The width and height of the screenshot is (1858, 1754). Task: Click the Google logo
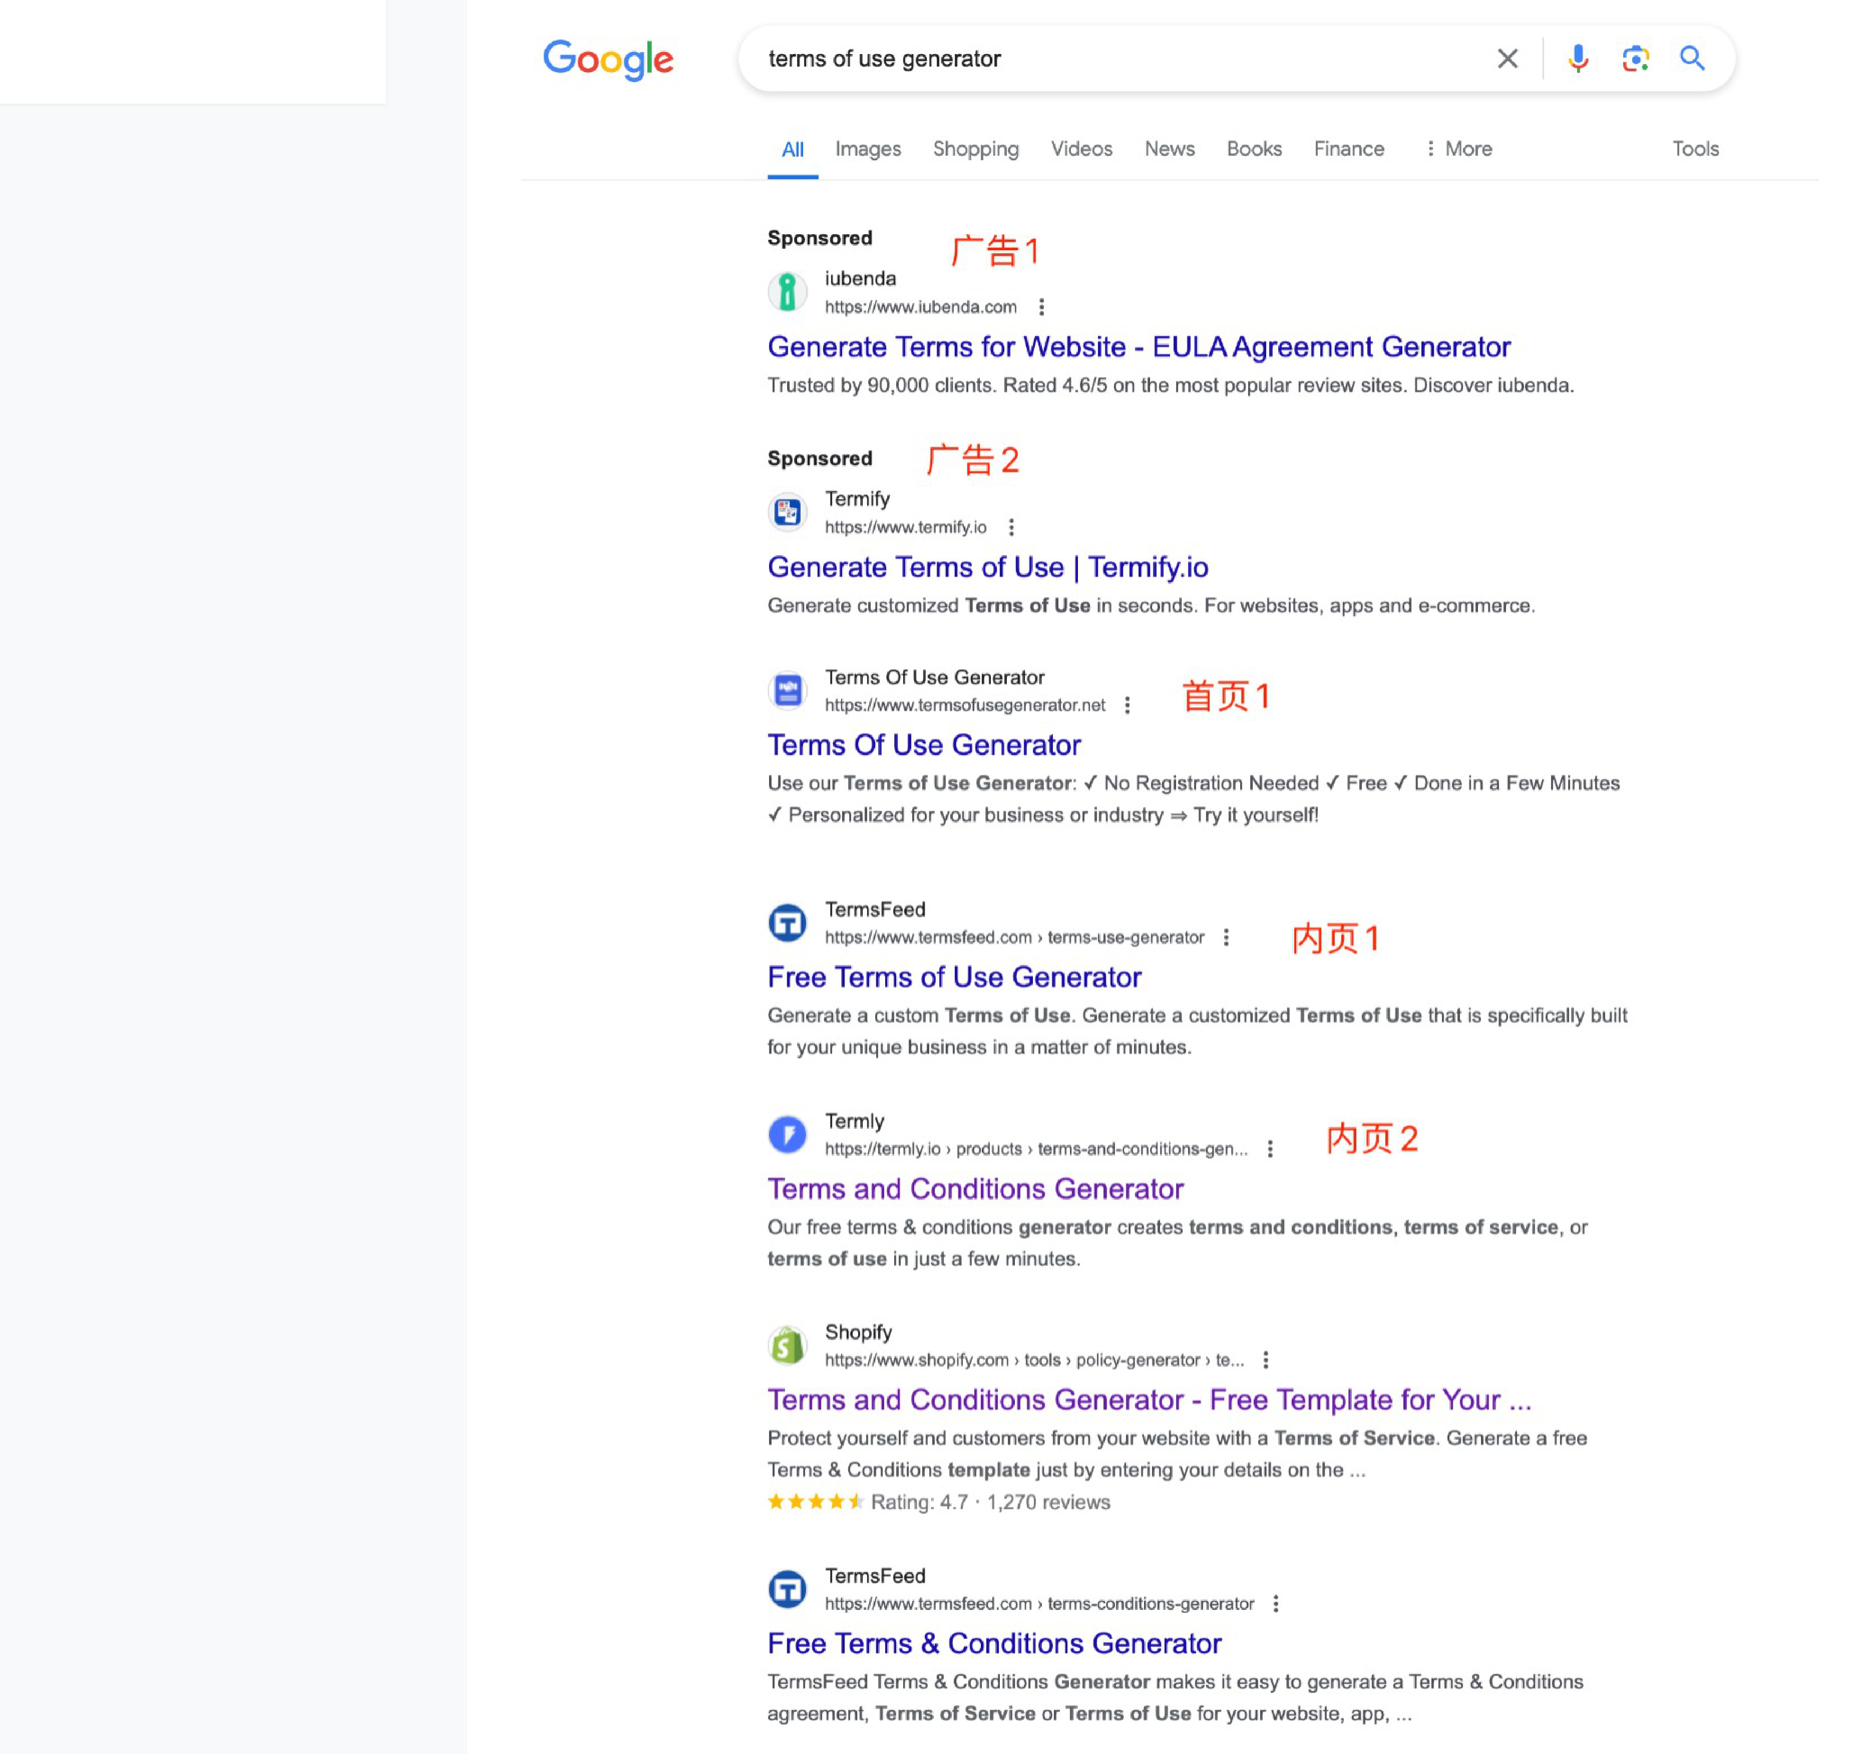click(x=608, y=60)
